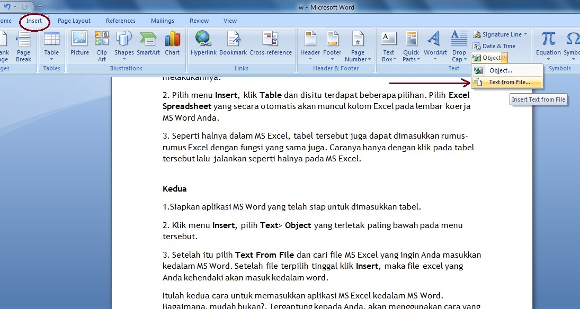
Task: Insert Date & Time
Action: point(497,46)
